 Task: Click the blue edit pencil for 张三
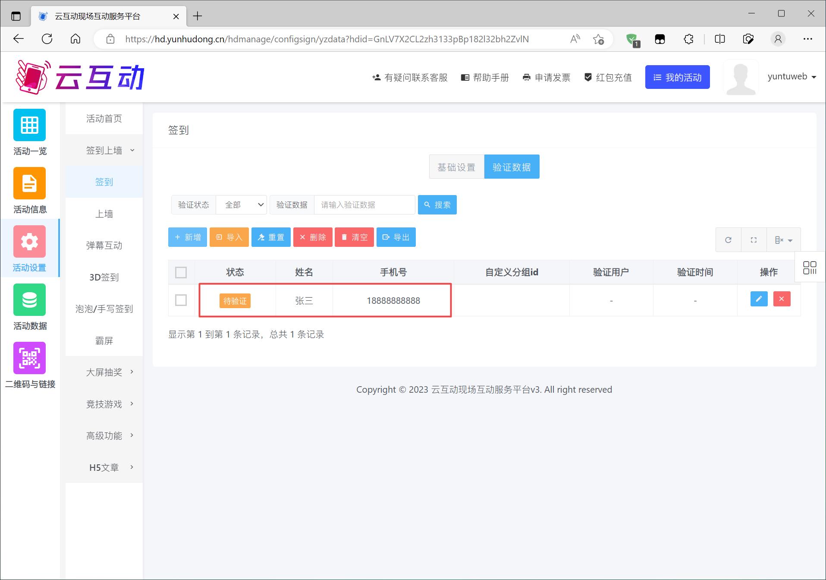pos(759,299)
